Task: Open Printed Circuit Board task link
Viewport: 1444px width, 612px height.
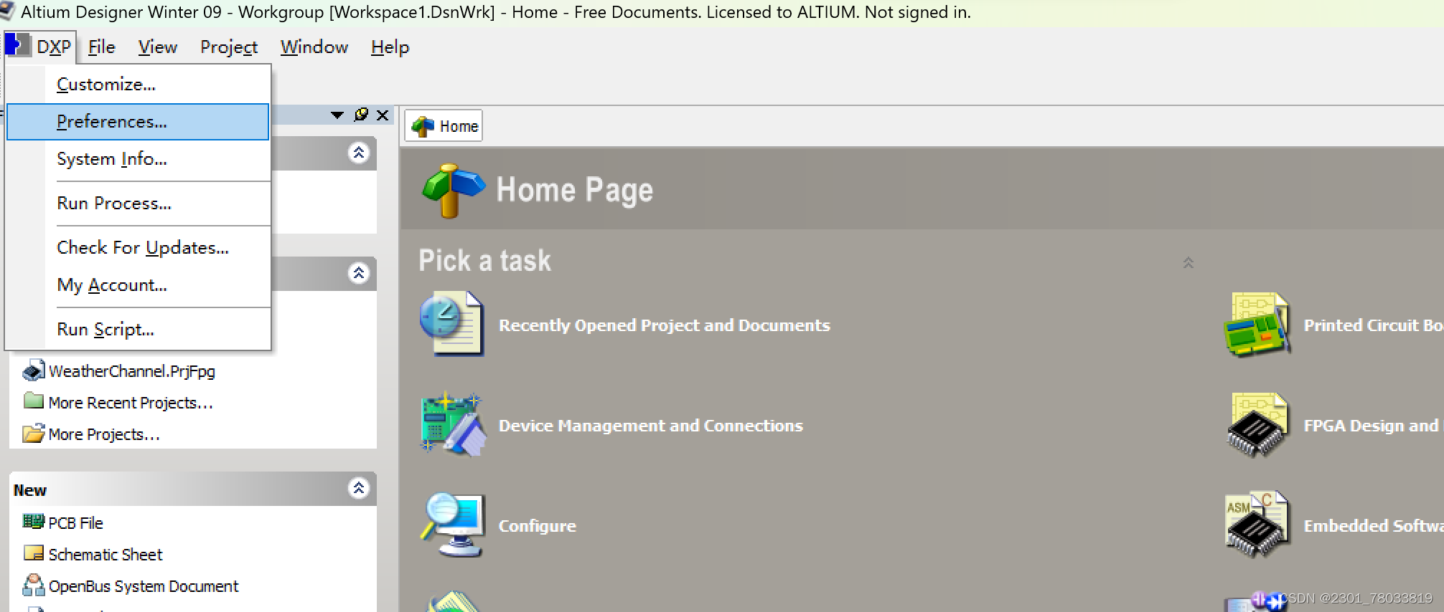Action: click(x=1374, y=325)
